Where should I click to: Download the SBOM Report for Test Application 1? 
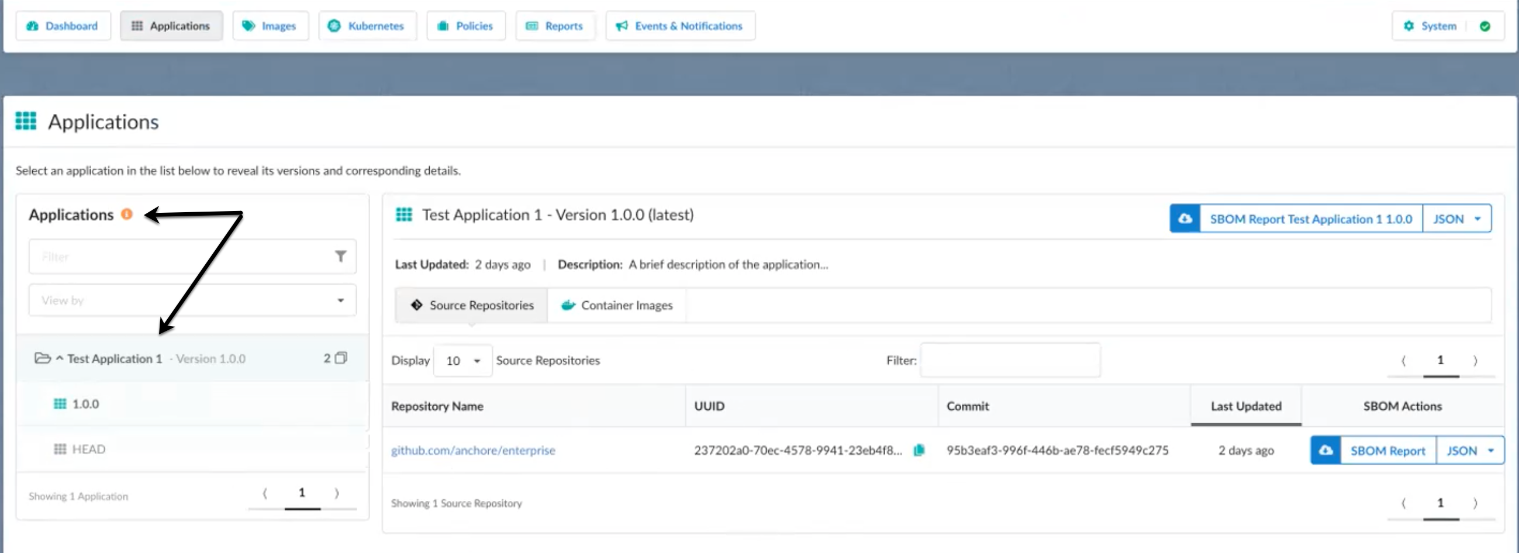[1310, 218]
